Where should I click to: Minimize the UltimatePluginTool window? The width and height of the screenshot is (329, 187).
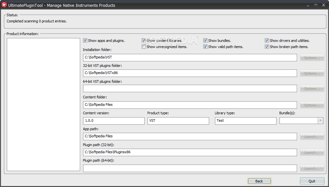coord(308,5)
